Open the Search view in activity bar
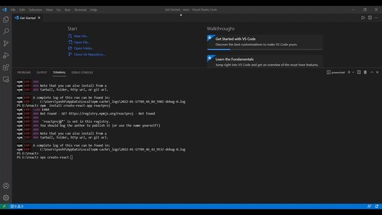Screen dimensions: 382x215 6,31
